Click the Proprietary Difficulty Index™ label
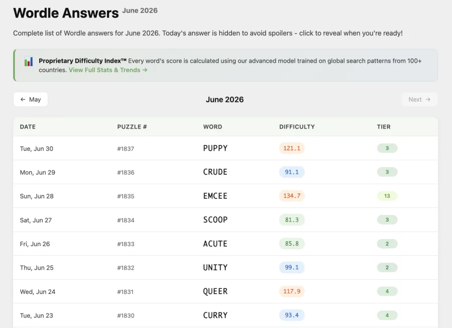The width and height of the screenshot is (452, 328). (x=83, y=61)
